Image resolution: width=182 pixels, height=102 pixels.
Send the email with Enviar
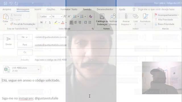coord(9,41)
